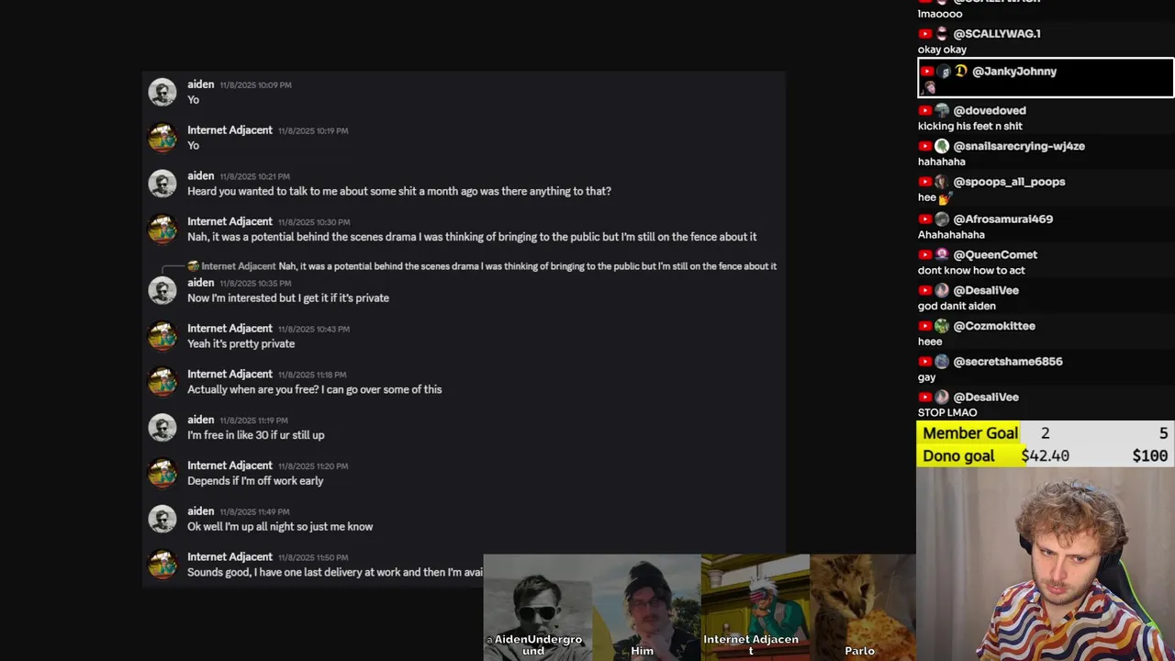Click aiden's avatar next to first Yo message

[x=162, y=92]
